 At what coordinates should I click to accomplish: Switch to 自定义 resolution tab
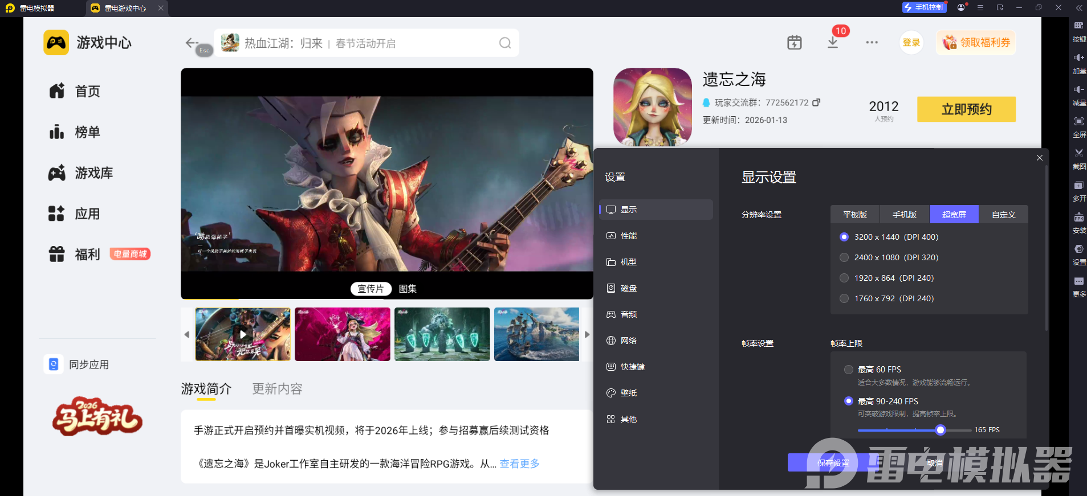[x=1004, y=215]
